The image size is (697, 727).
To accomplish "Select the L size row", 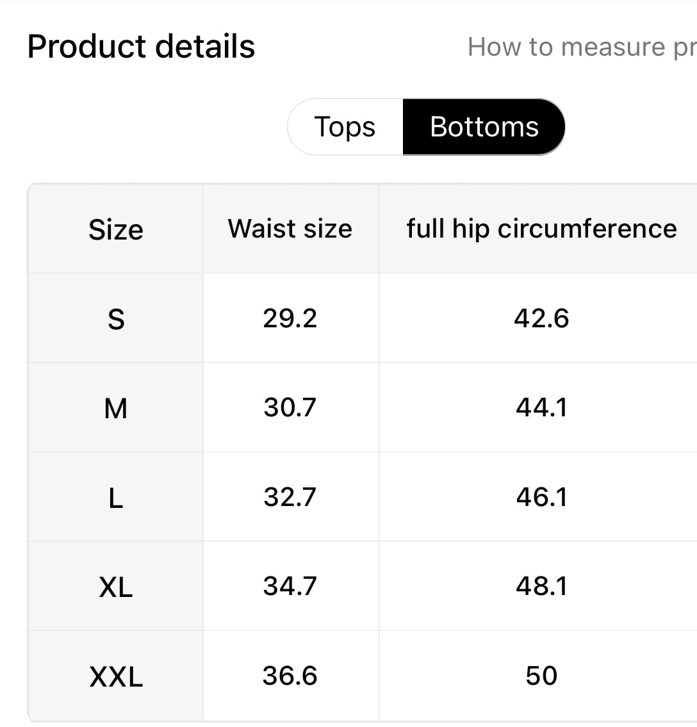I will [x=116, y=498].
